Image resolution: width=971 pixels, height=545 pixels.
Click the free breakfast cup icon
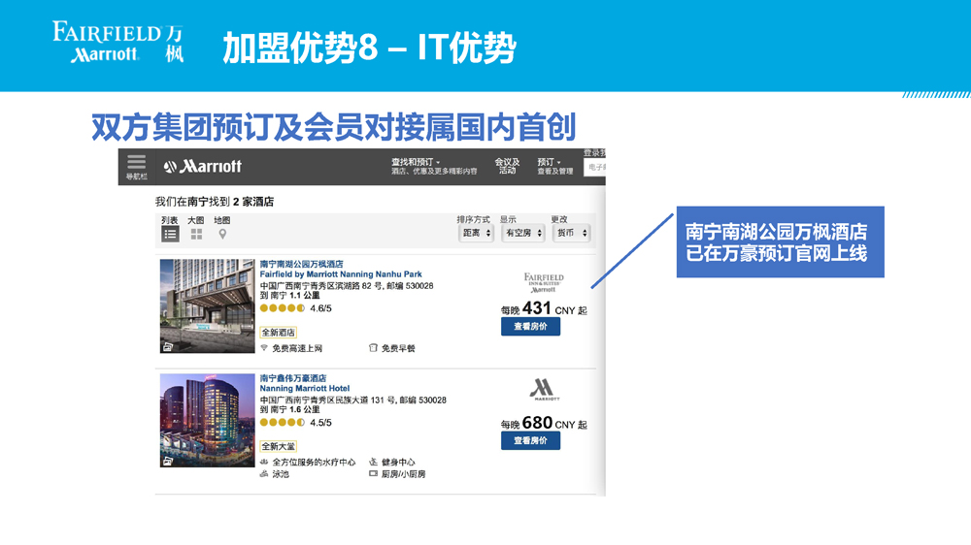click(x=373, y=348)
